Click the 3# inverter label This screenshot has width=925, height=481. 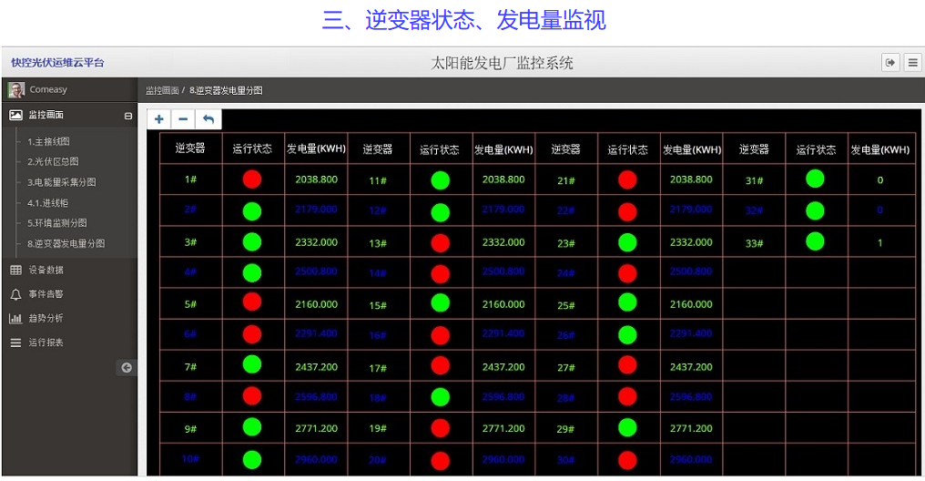(190, 242)
